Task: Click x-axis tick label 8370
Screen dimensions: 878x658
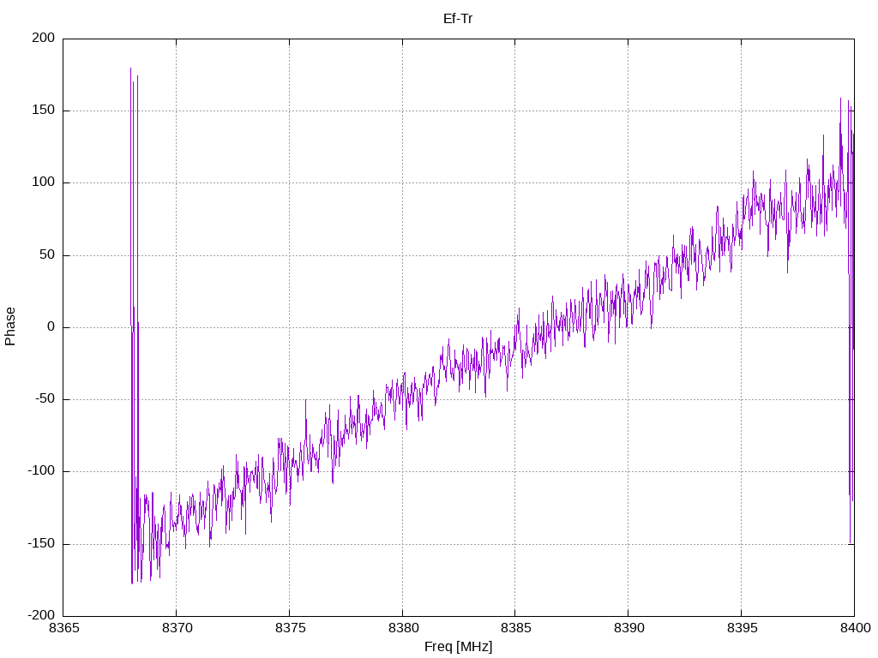Action: point(177,628)
